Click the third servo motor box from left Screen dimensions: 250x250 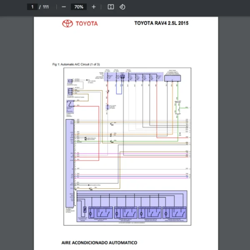click(x=150, y=212)
